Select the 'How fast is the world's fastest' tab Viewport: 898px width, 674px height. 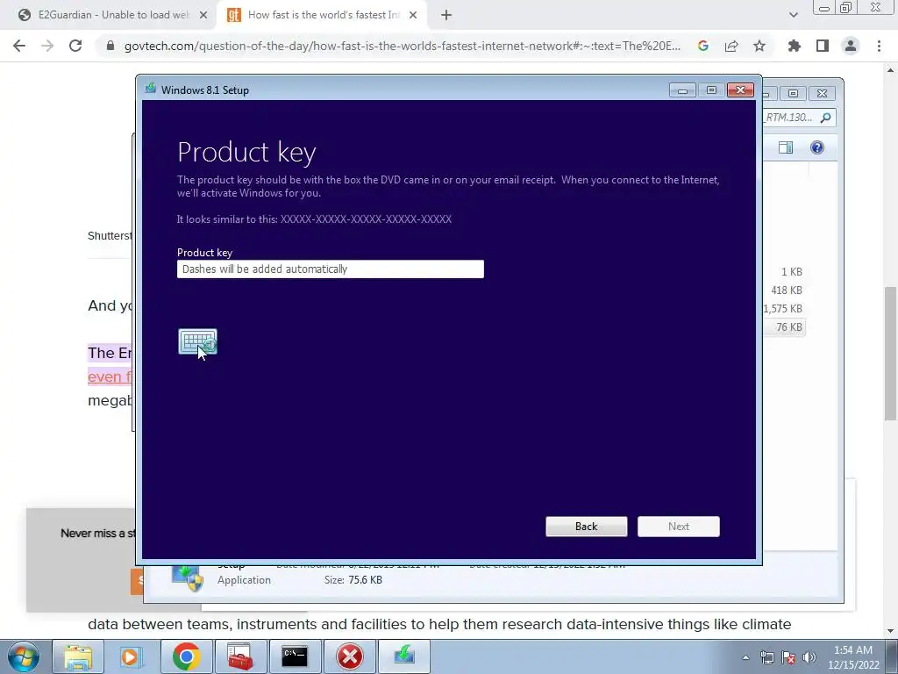coord(323,15)
